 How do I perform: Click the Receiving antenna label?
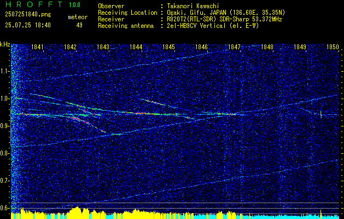coord(126,26)
